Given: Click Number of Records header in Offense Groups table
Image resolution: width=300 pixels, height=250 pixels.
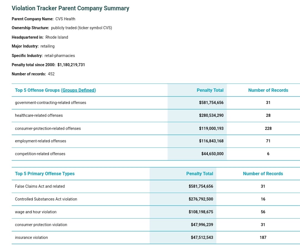Looking at the screenshot, I should coord(268,90).
